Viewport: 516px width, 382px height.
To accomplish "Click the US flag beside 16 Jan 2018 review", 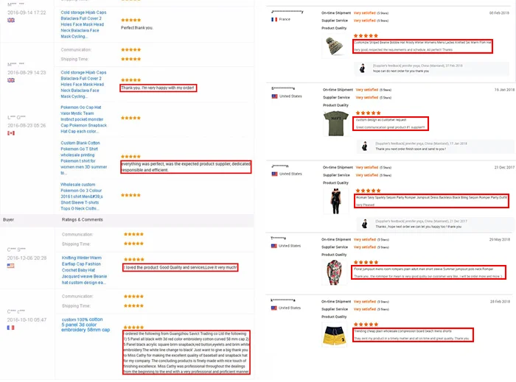I will coord(274,96).
